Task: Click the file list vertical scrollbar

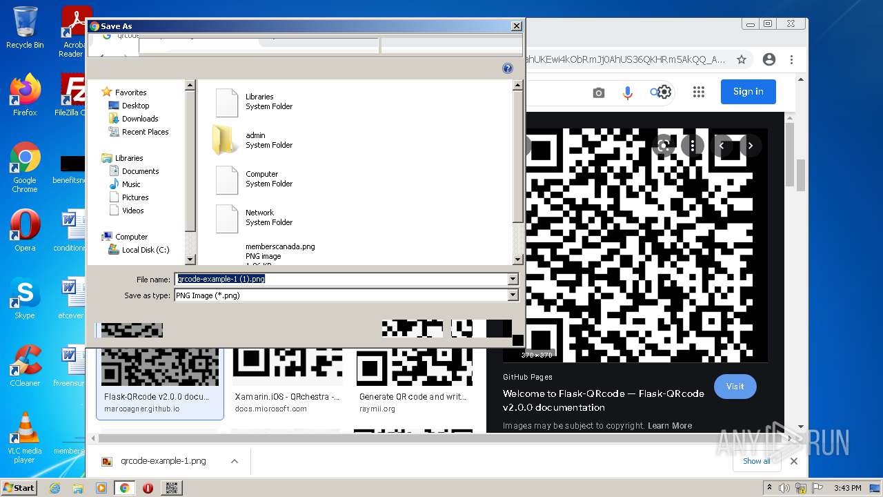Action: (517, 157)
